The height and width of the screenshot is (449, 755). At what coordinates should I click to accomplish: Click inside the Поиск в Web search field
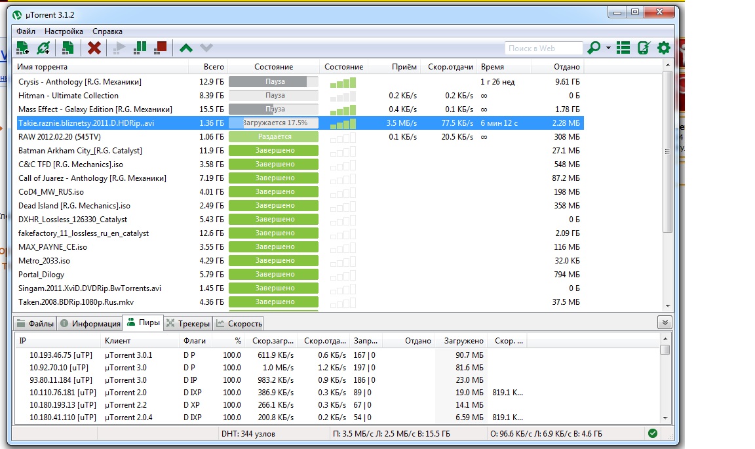point(543,48)
